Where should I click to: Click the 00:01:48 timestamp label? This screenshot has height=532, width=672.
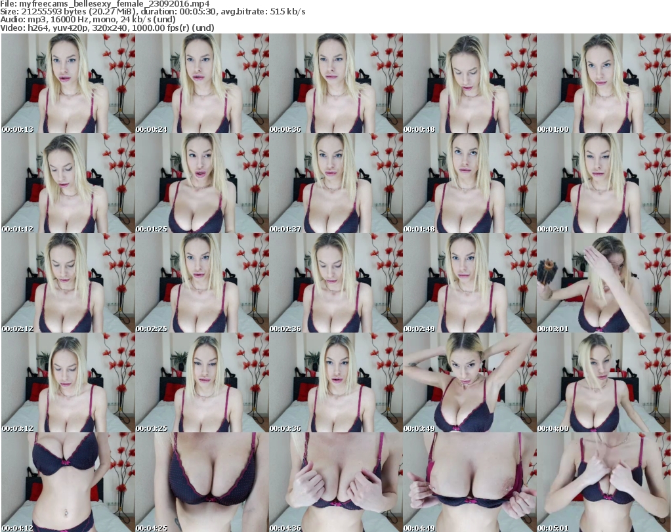point(419,229)
